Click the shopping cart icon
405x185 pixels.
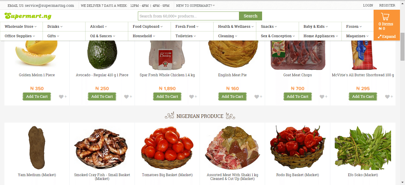pos(385,17)
